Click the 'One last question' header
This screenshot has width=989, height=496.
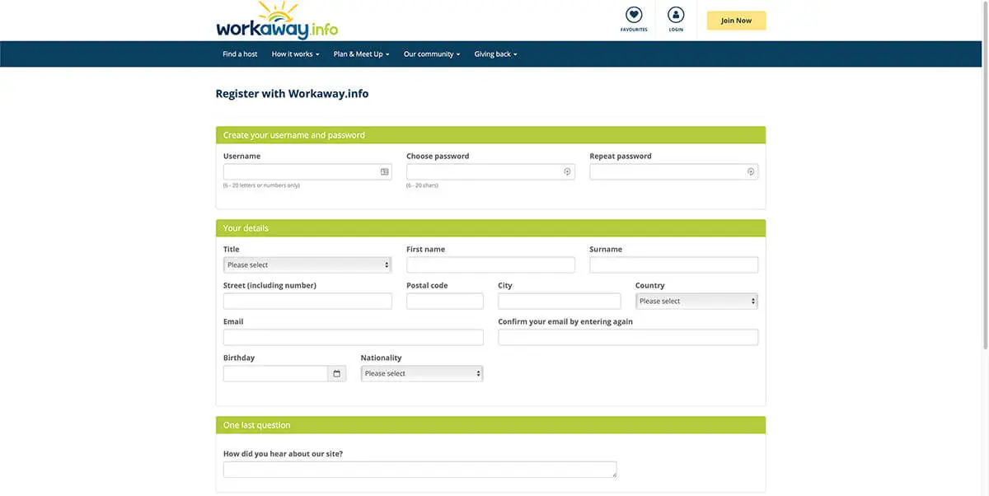[x=490, y=425]
